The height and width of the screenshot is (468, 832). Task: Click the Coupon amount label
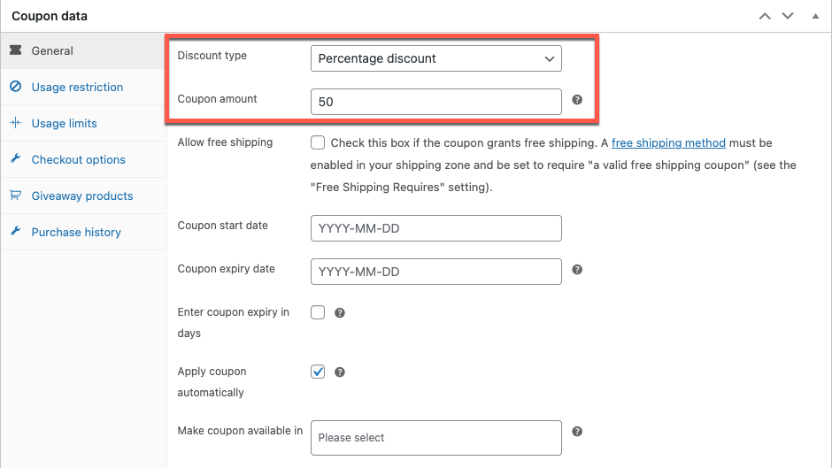click(217, 99)
